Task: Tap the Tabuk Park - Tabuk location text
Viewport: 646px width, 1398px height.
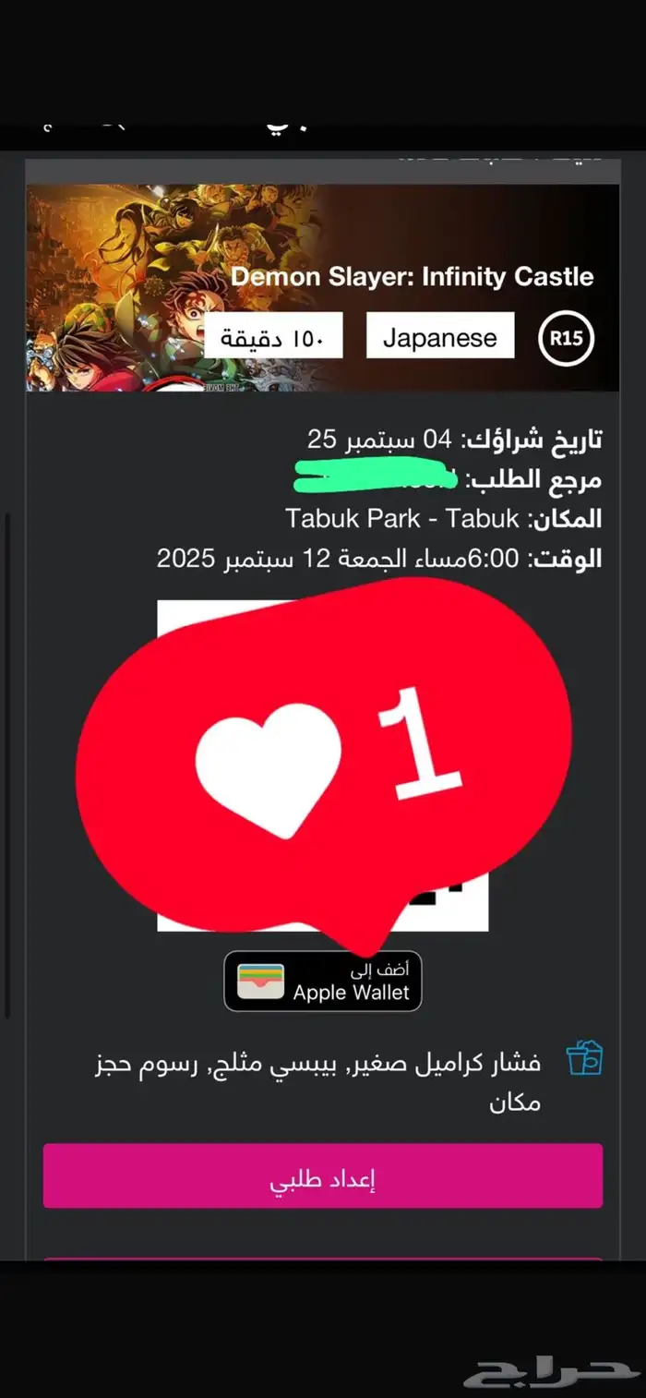Action: (403, 518)
